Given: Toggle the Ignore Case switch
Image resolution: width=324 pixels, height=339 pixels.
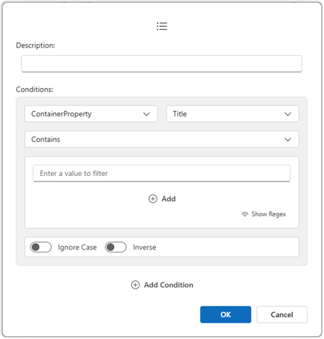Looking at the screenshot, I should tap(41, 248).
